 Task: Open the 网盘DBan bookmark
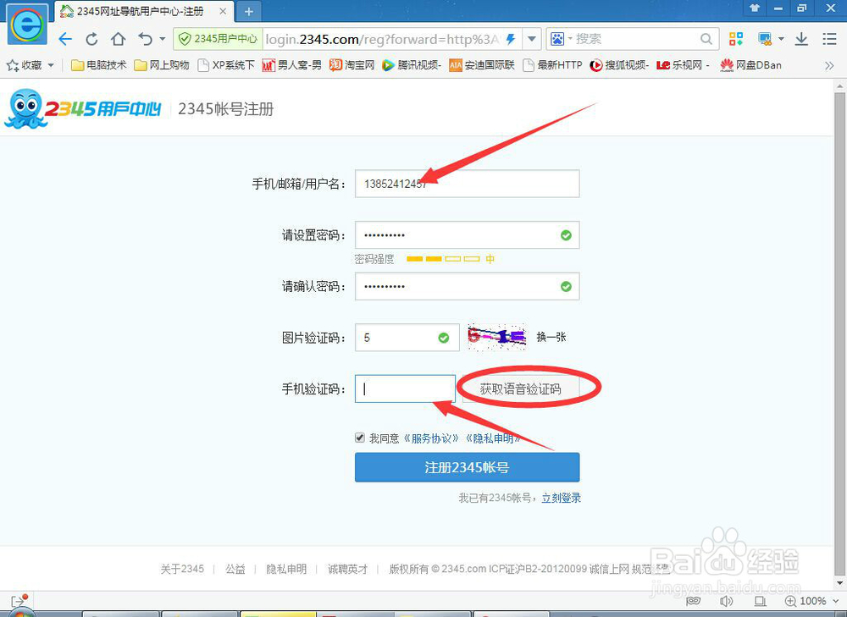coord(750,65)
